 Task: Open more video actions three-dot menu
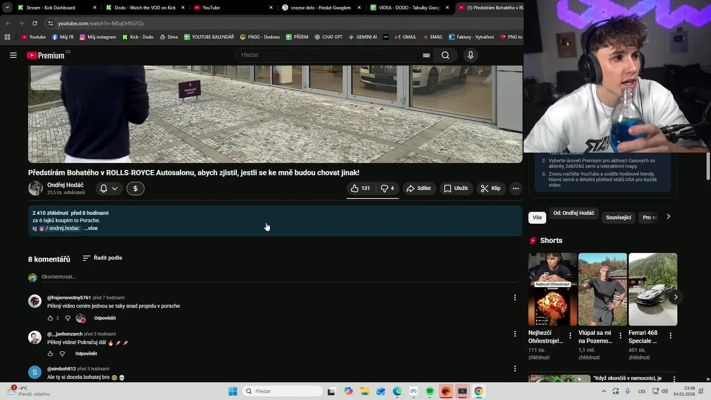point(515,188)
